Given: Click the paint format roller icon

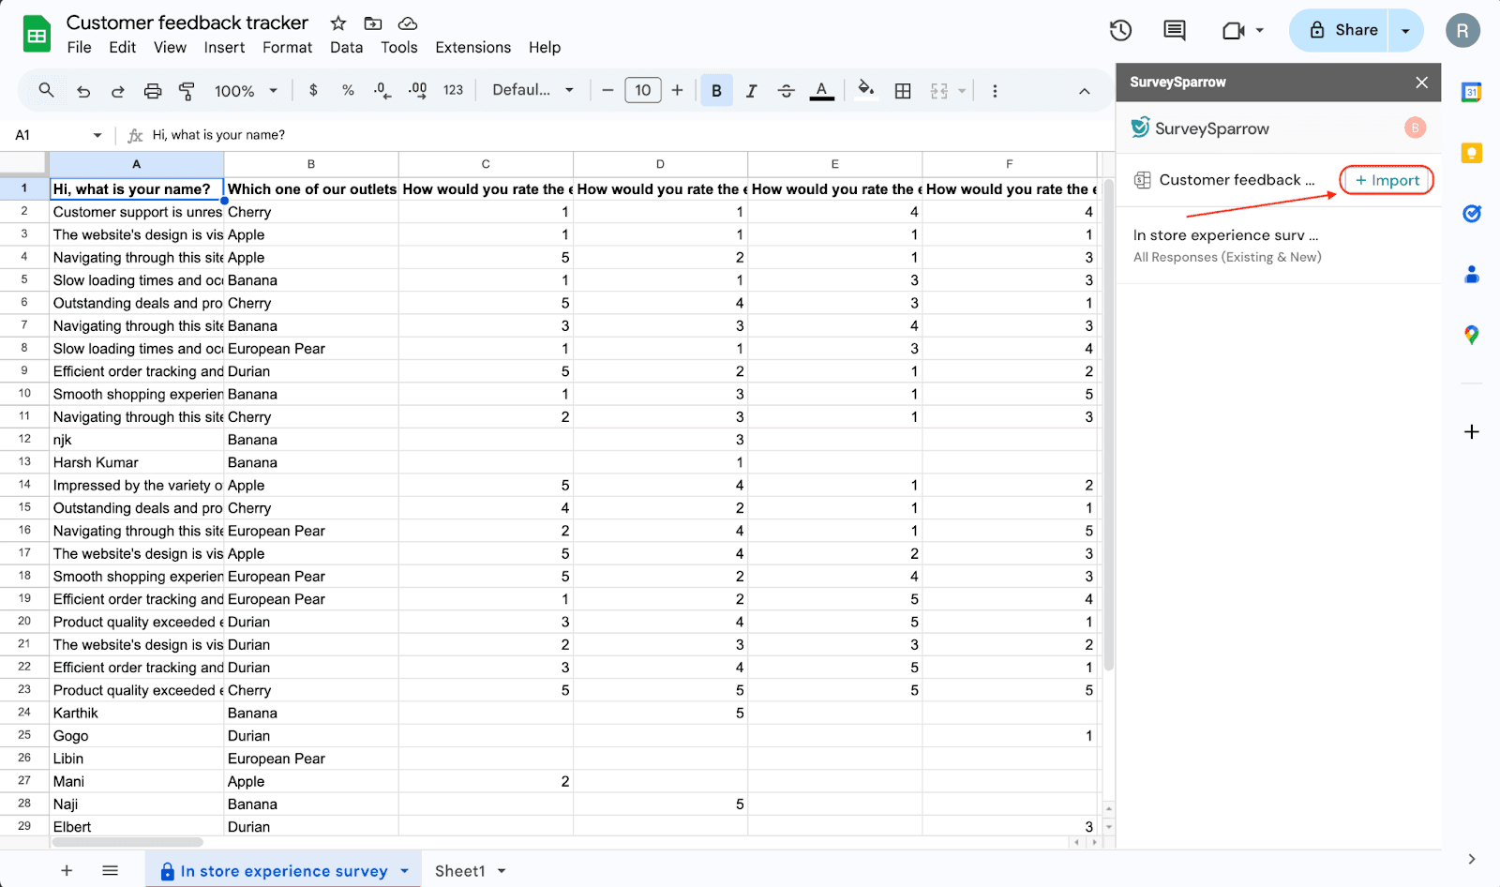Looking at the screenshot, I should (x=187, y=91).
